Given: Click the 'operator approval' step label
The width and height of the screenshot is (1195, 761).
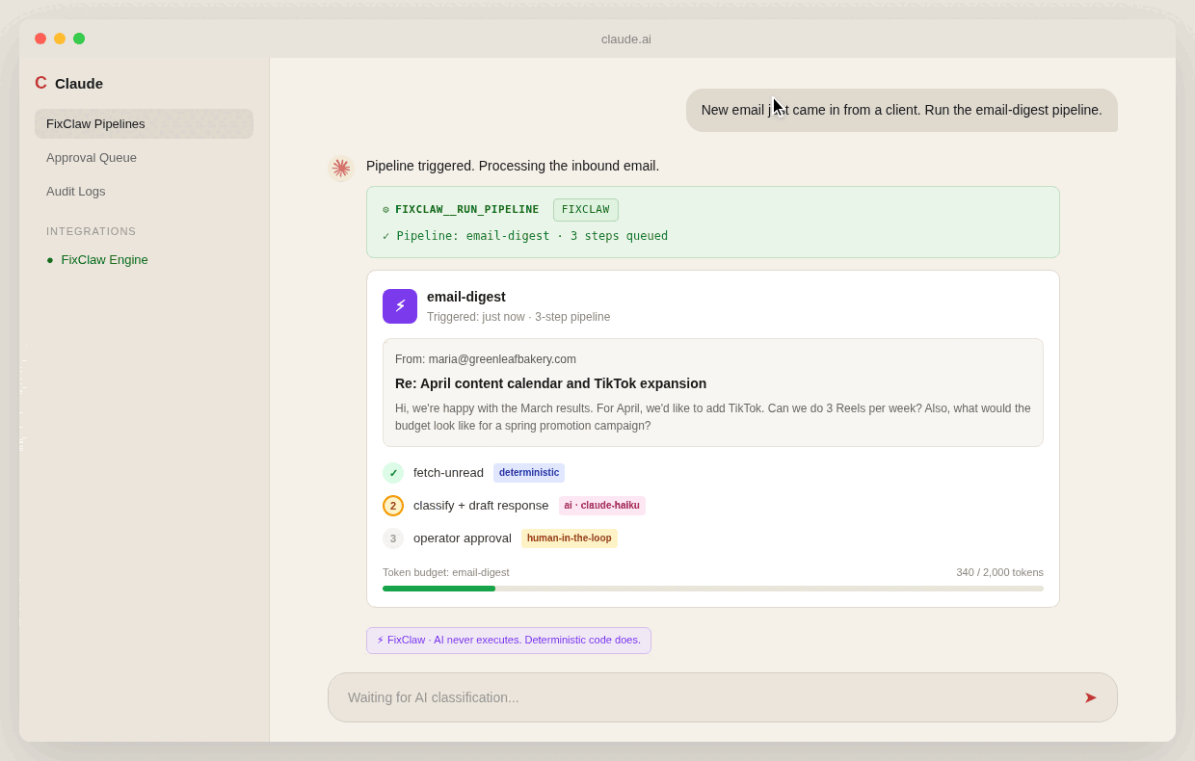Looking at the screenshot, I should [x=463, y=538].
